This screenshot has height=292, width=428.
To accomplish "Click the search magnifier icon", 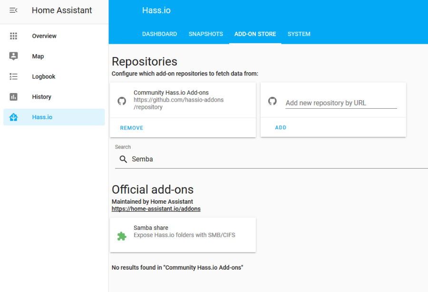I will (x=123, y=159).
